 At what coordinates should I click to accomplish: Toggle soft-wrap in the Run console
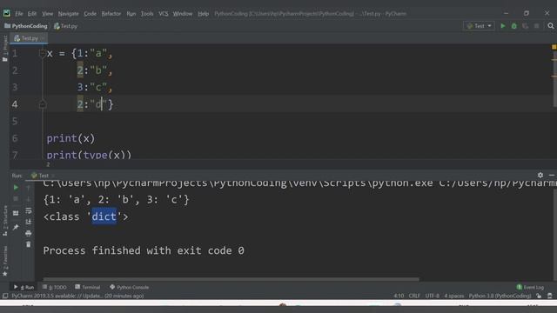29,210
